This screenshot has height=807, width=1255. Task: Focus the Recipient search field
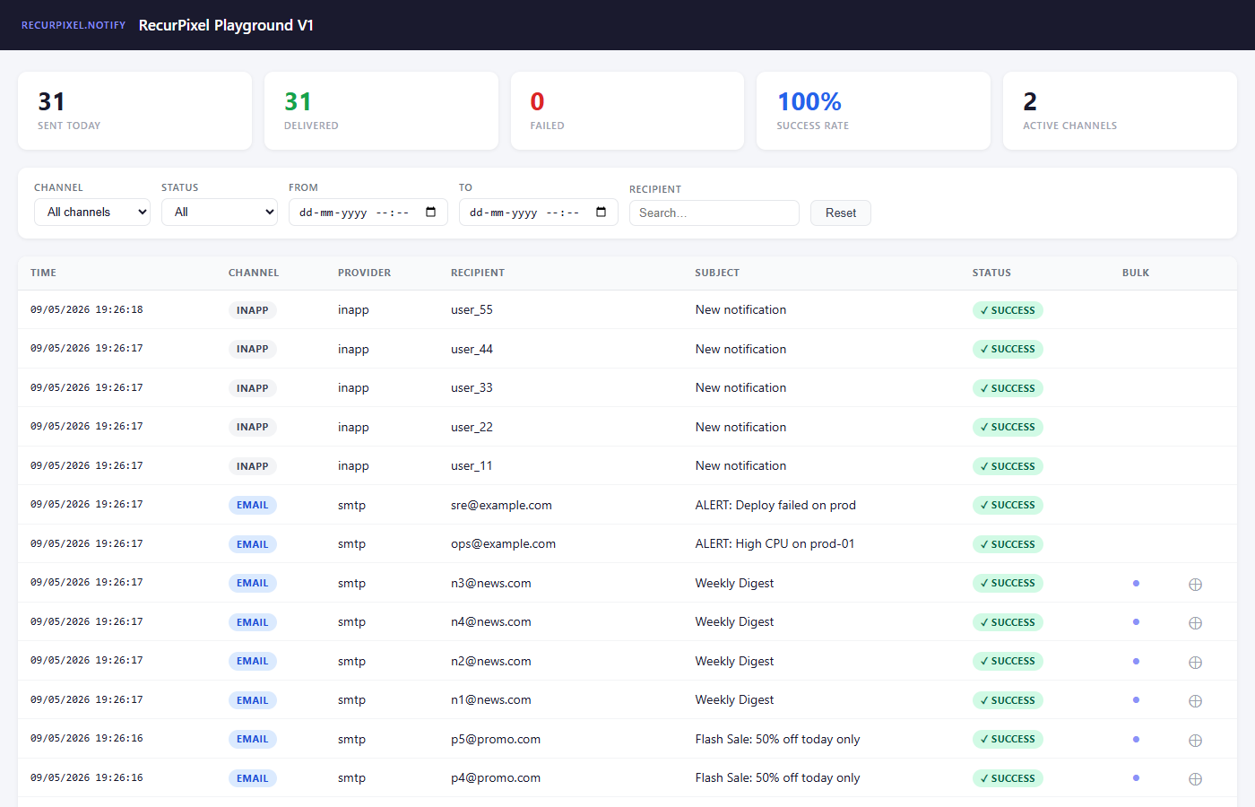(x=714, y=213)
